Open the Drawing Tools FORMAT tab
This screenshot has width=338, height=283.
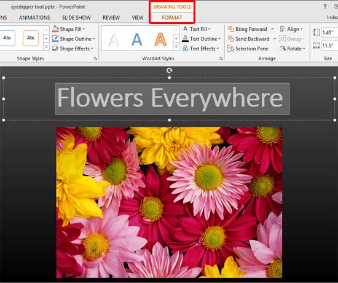172,17
